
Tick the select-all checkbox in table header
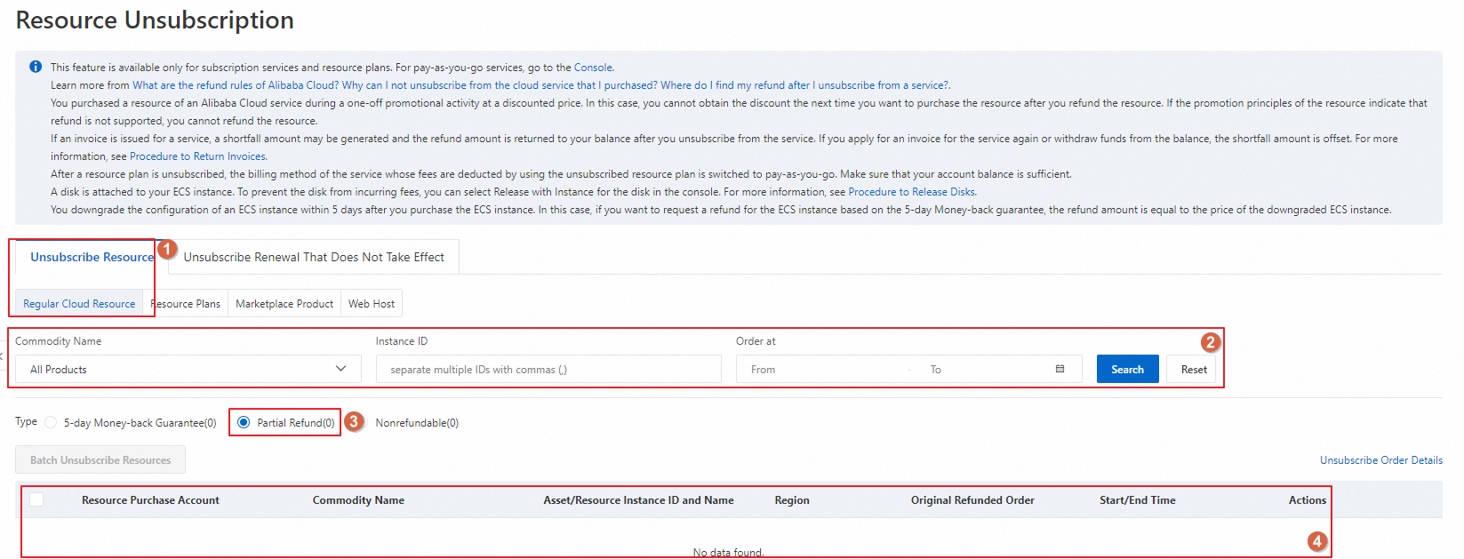pyautogui.click(x=36, y=499)
